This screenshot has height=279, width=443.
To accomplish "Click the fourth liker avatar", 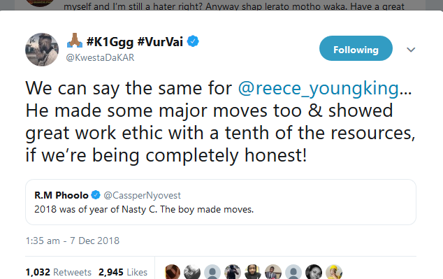I will click(x=233, y=272).
